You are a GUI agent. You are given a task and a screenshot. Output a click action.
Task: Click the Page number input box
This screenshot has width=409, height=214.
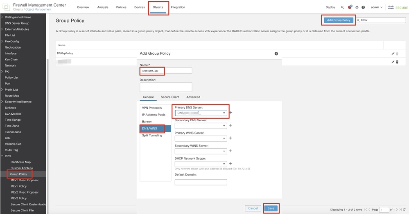(384, 210)
